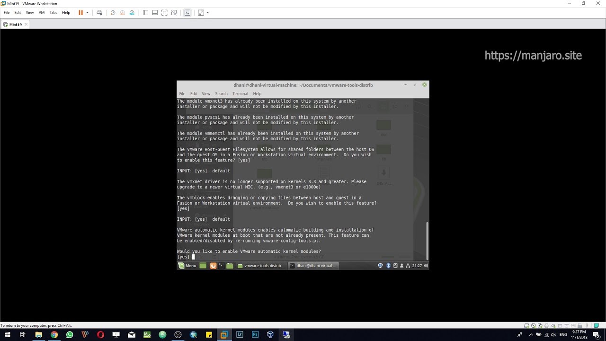Open the terminal's Search menu
606x341 pixels.
click(221, 94)
